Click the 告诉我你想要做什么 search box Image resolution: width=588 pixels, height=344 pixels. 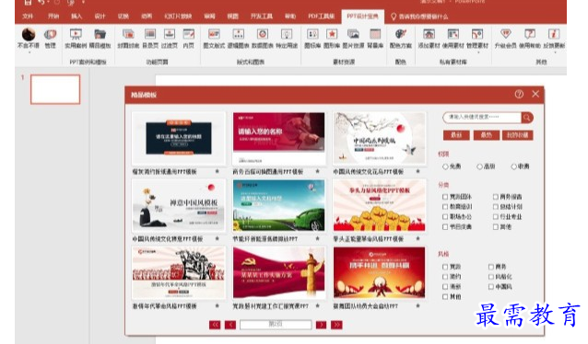[419, 17]
